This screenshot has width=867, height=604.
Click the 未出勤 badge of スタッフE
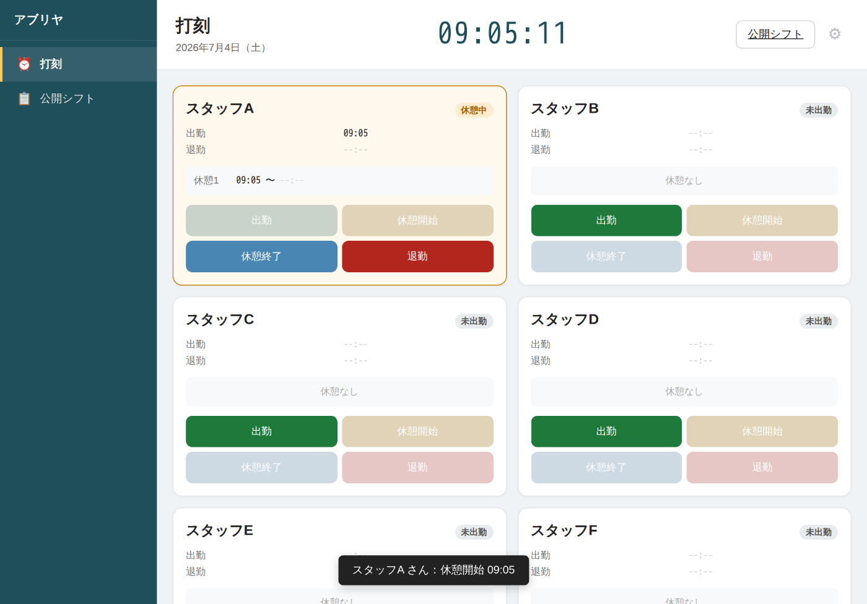pos(474,532)
